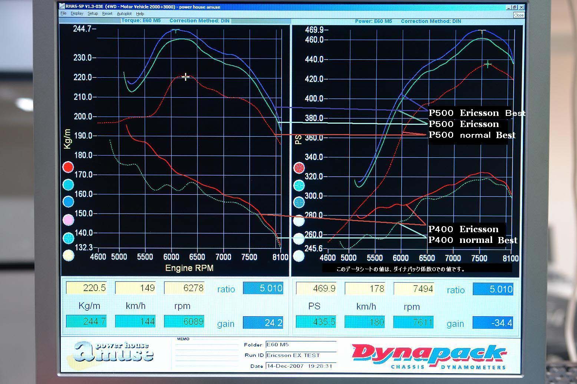Click the Torque: E60 M5 graph title
This screenshot has width=577, height=384.
pos(141,21)
